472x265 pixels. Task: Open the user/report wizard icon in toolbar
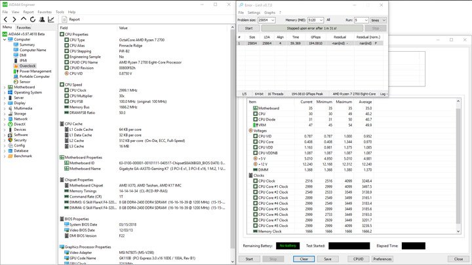click(42, 20)
